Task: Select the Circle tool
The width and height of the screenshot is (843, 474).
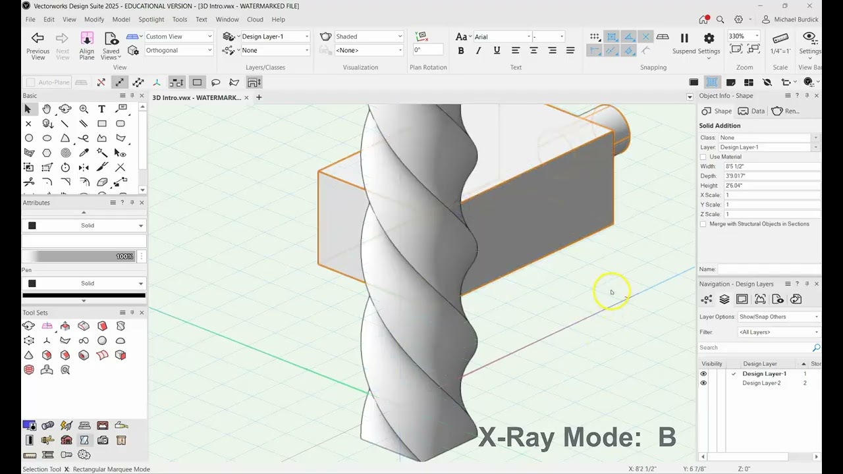Action: [29, 138]
